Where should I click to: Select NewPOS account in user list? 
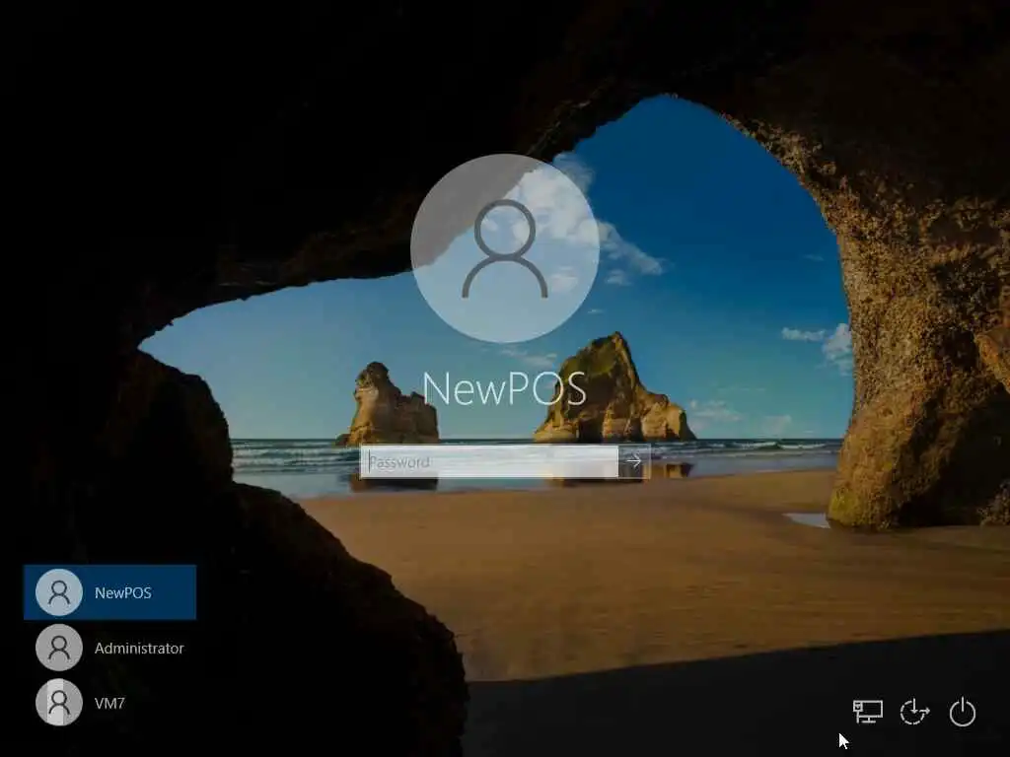[110, 592]
